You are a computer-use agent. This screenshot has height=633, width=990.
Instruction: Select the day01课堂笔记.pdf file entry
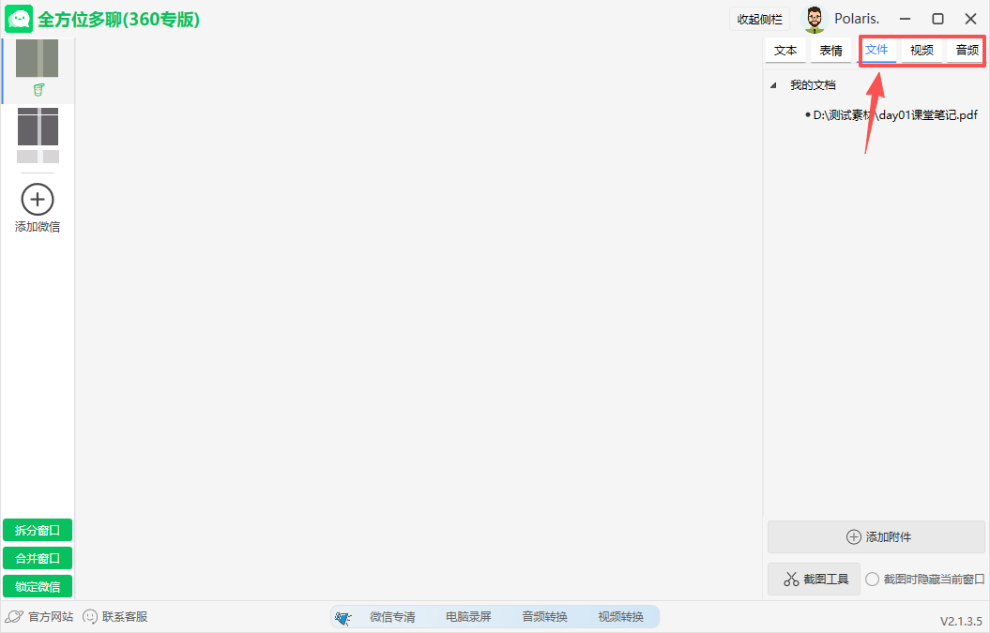[x=891, y=113]
